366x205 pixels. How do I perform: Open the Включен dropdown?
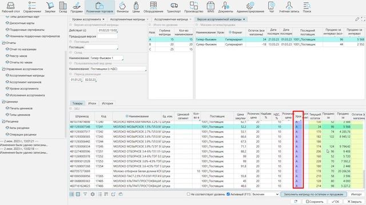point(265,194)
